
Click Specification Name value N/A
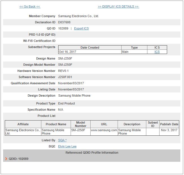(61, 110)
